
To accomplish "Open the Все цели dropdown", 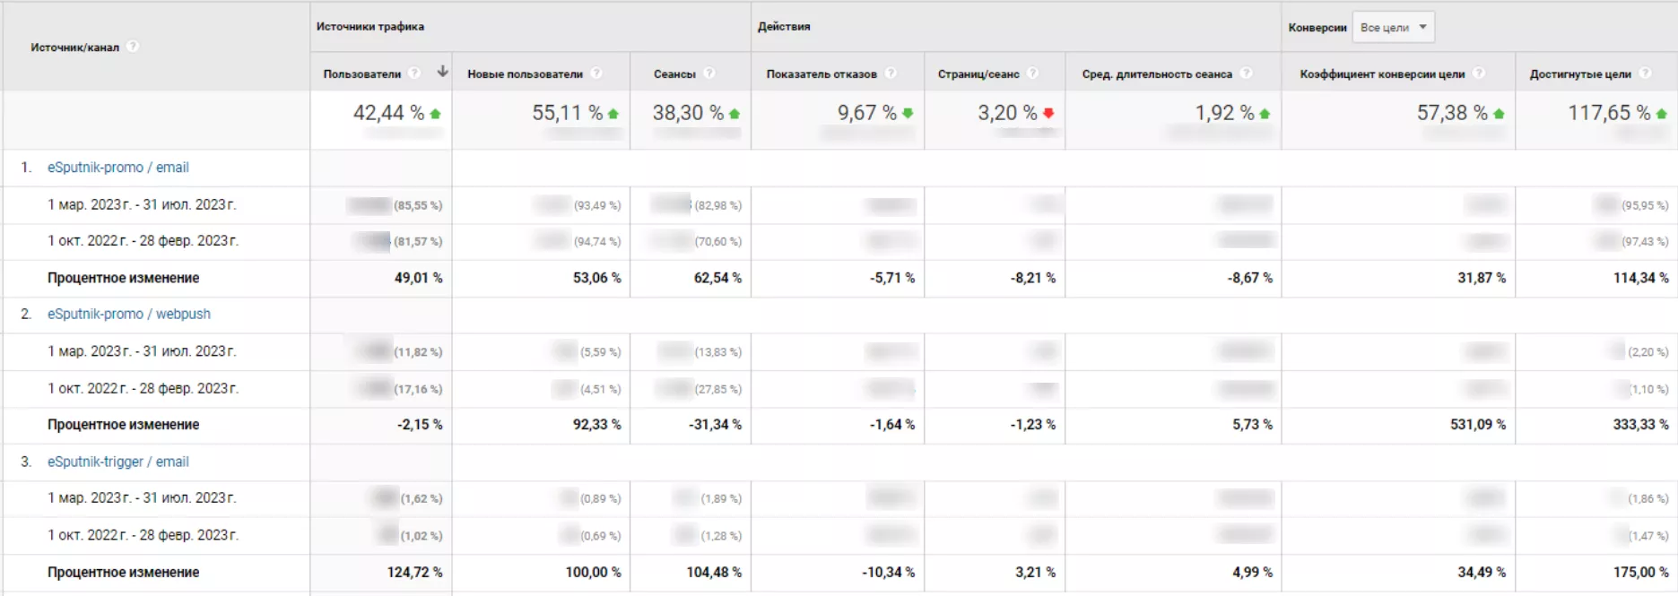I will pyautogui.click(x=1393, y=27).
